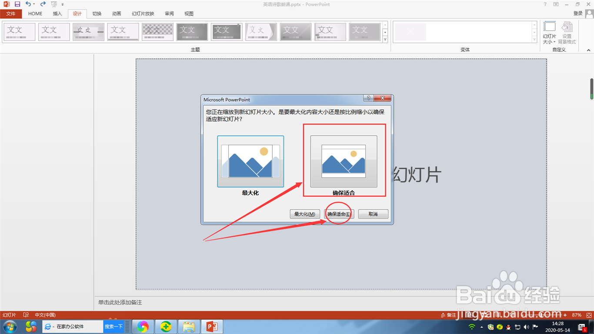Close the Microsoft PowerPoint dialog
Screen dimensions: 594x334
[x=382, y=99]
